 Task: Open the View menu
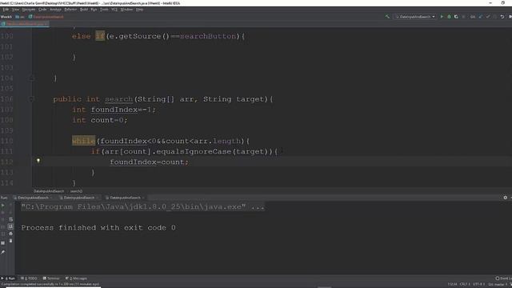(15, 10)
